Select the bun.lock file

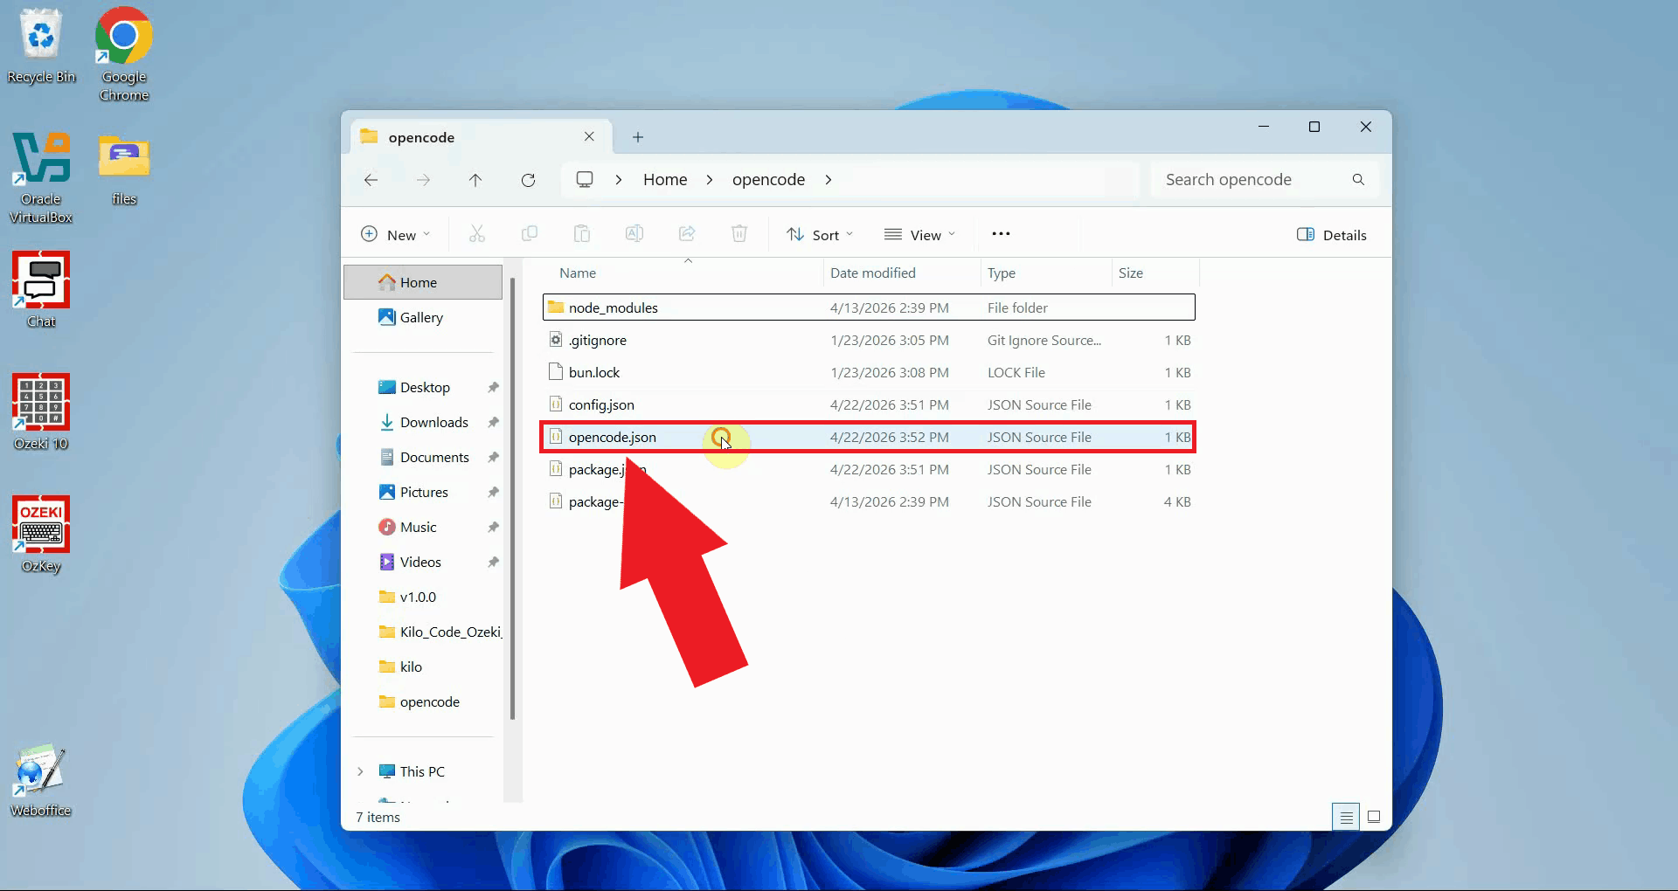pyautogui.click(x=869, y=373)
